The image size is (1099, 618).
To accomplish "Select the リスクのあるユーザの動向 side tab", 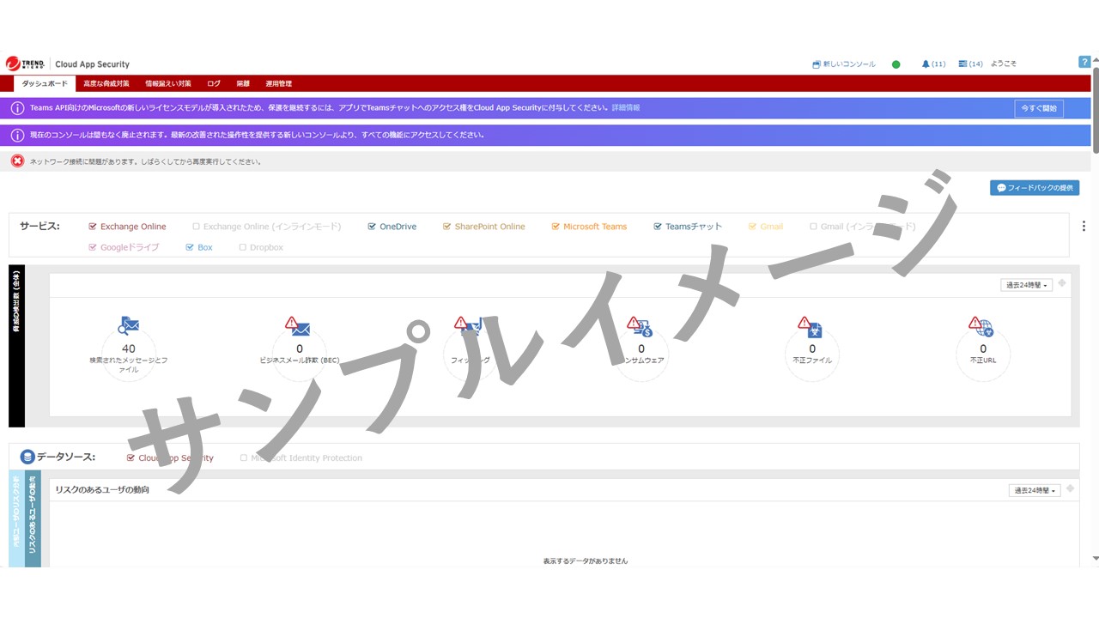I will click(33, 518).
